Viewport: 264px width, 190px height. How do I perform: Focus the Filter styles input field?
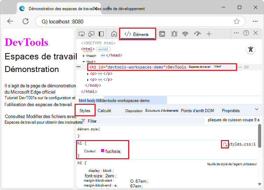click(x=141, y=121)
